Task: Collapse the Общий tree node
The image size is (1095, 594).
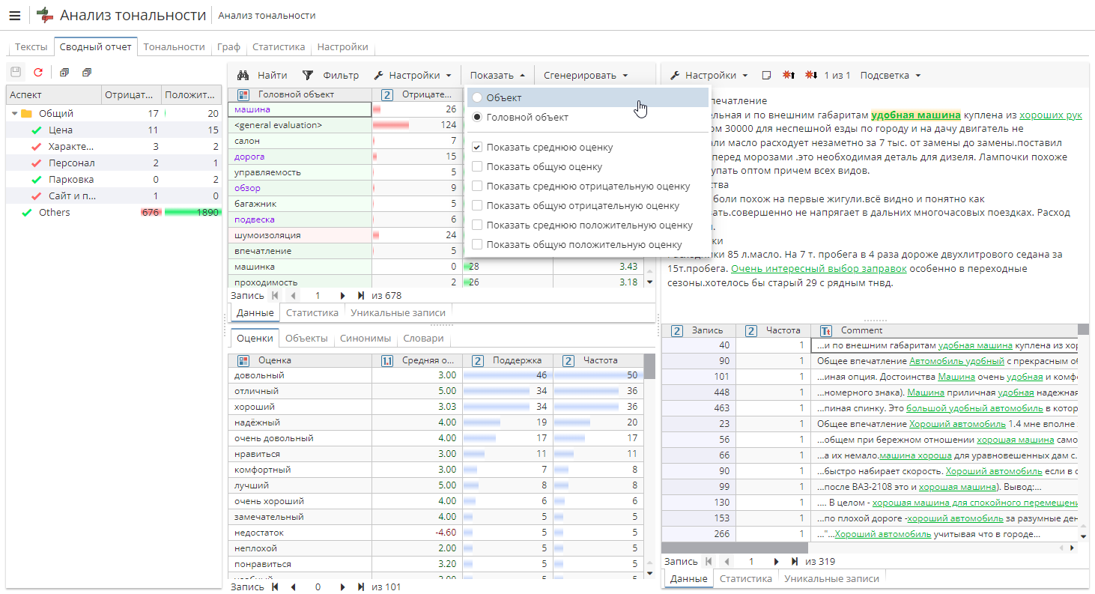Action: coord(14,114)
